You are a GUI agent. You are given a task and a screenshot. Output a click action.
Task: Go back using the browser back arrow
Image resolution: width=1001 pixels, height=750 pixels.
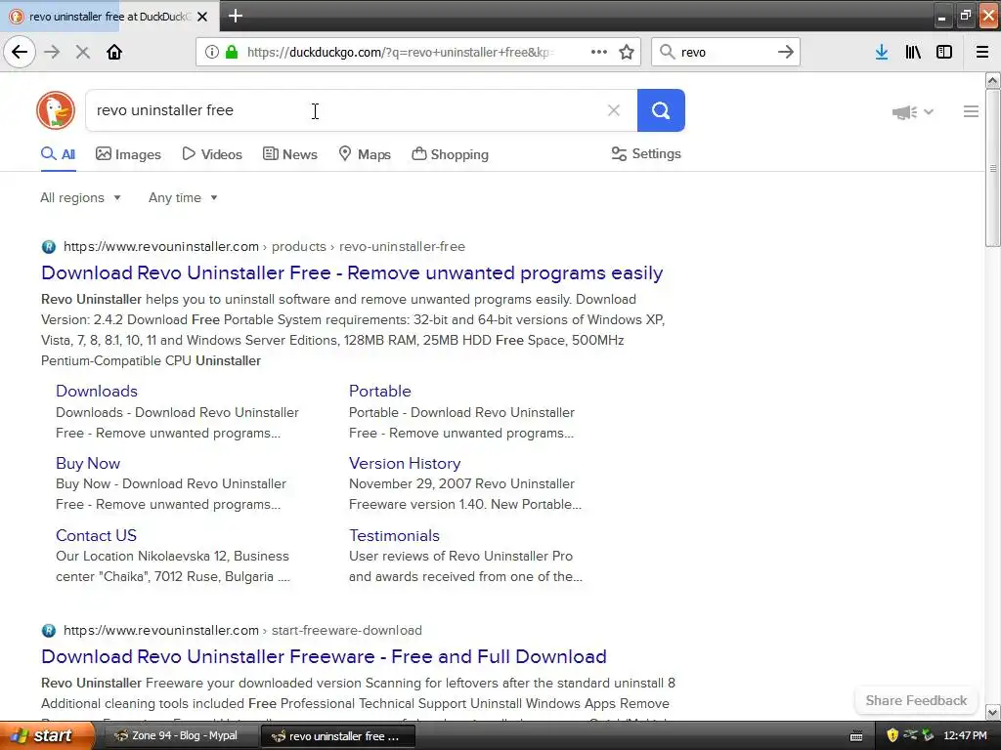click(20, 53)
